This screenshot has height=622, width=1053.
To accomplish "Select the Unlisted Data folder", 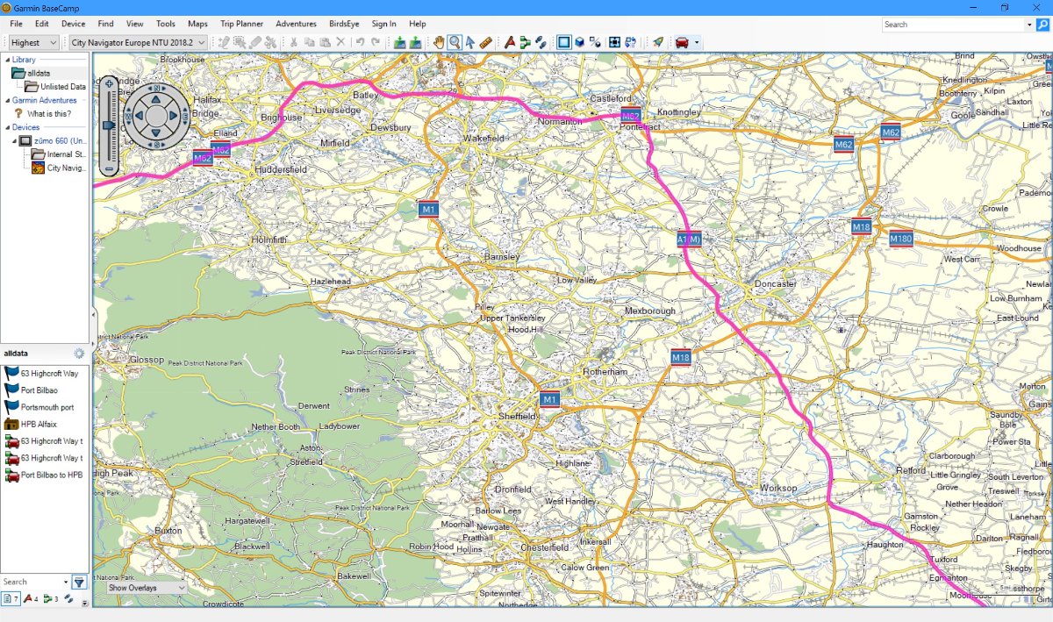I will tap(56, 87).
